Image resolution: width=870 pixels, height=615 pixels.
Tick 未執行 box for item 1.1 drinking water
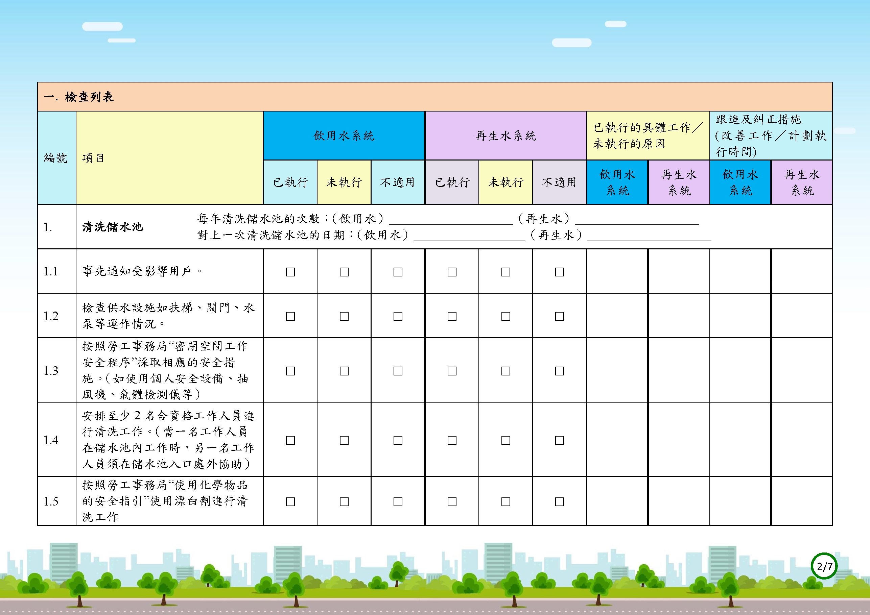[344, 272]
